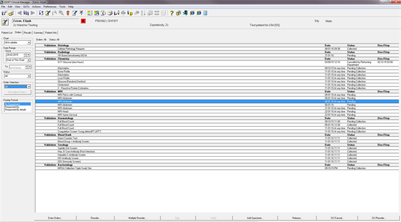
Task: Open the Preferences menu
Action: pyautogui.click(x=50, y=7)
